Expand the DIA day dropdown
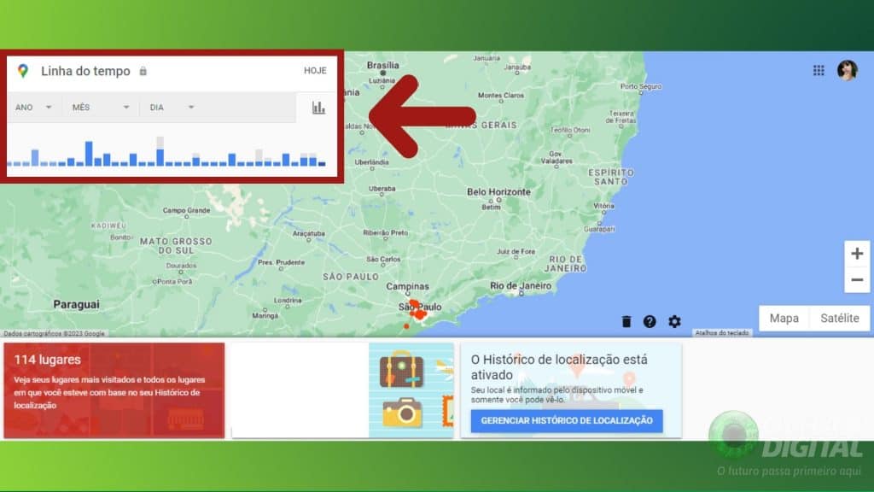The image size is (874, 492). pos(172,107)
